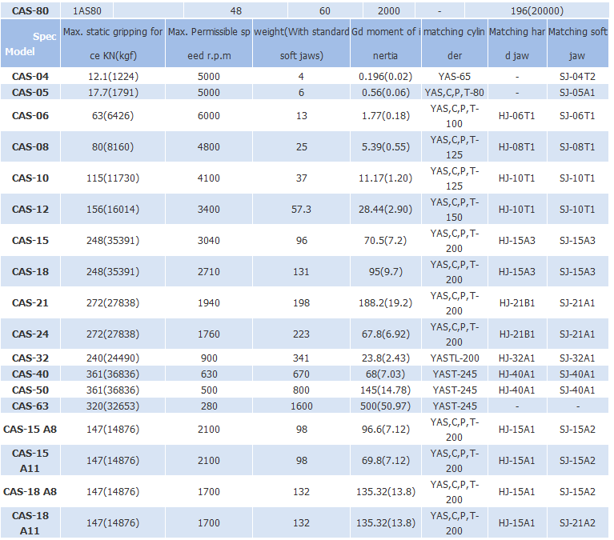Screen dimensions: 614x540
Task: Select the CAS-15 A11 model cell
Action: pyautogui.click(x=30, y=461)
